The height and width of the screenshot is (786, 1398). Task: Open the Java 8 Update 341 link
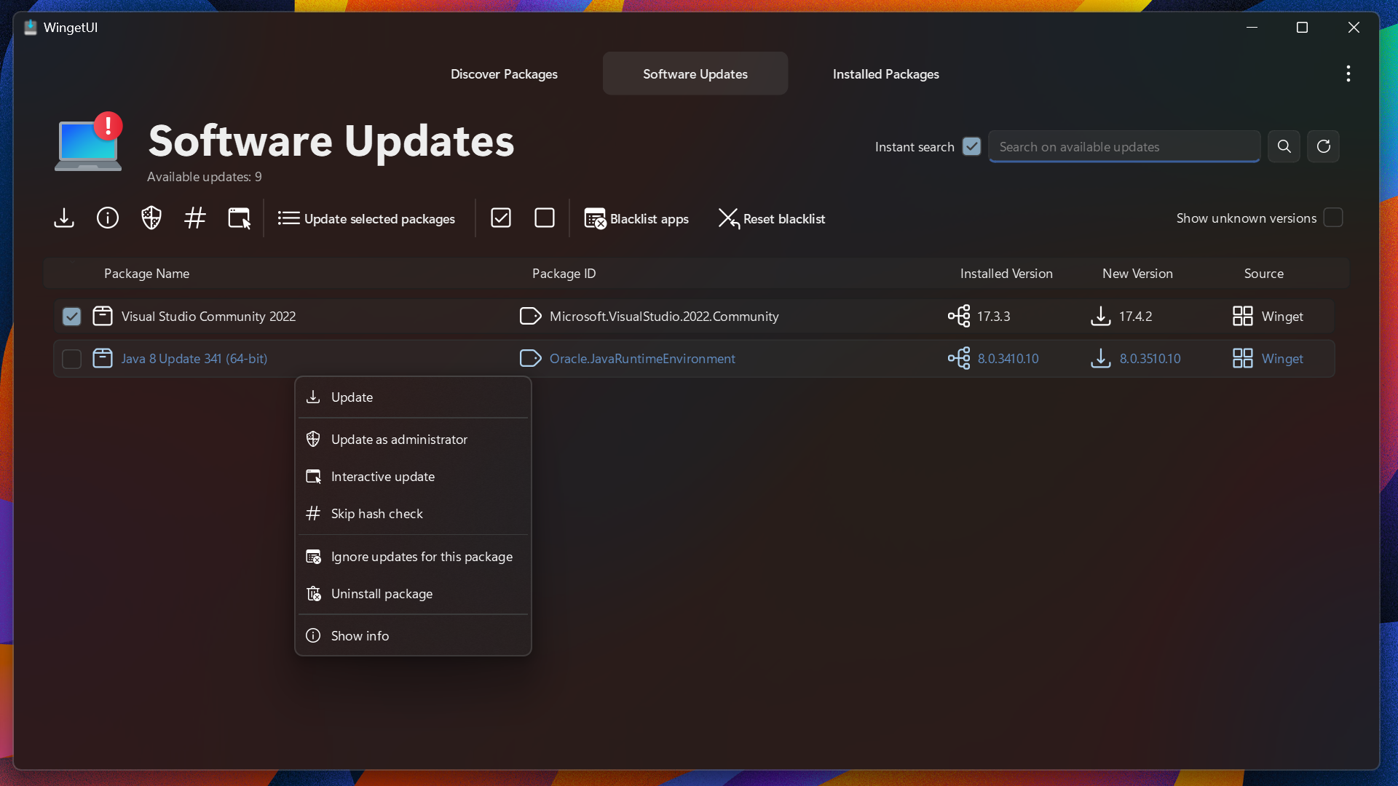(x=194, y=358)
